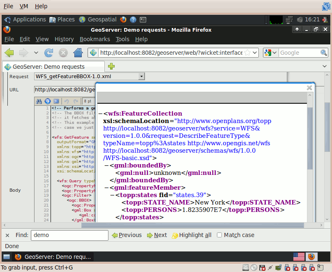
Task: Click the network connection applet
Action: 289,20
